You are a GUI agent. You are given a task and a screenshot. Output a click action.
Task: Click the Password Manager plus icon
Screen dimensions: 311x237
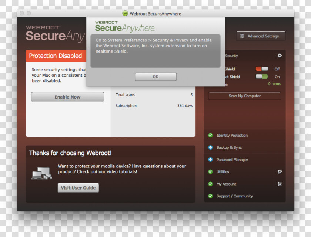point(210,160)
